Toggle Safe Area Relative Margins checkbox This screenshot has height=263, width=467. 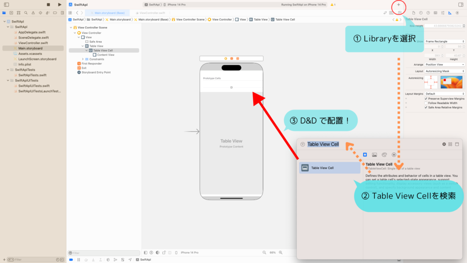click(426, 107)
